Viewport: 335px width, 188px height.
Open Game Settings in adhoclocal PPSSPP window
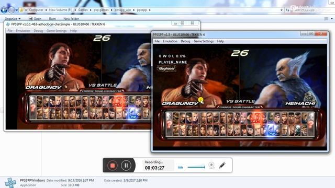click(57, 31)
